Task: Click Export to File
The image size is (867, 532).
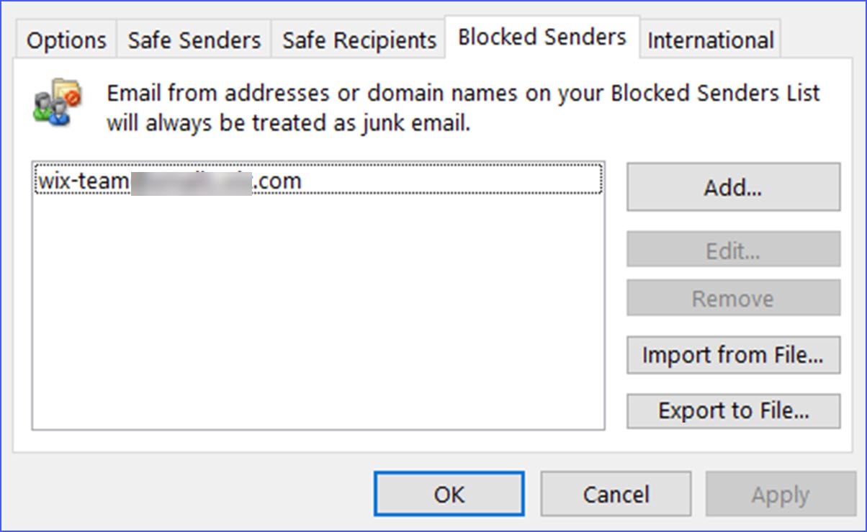Action: coord(732,410)
